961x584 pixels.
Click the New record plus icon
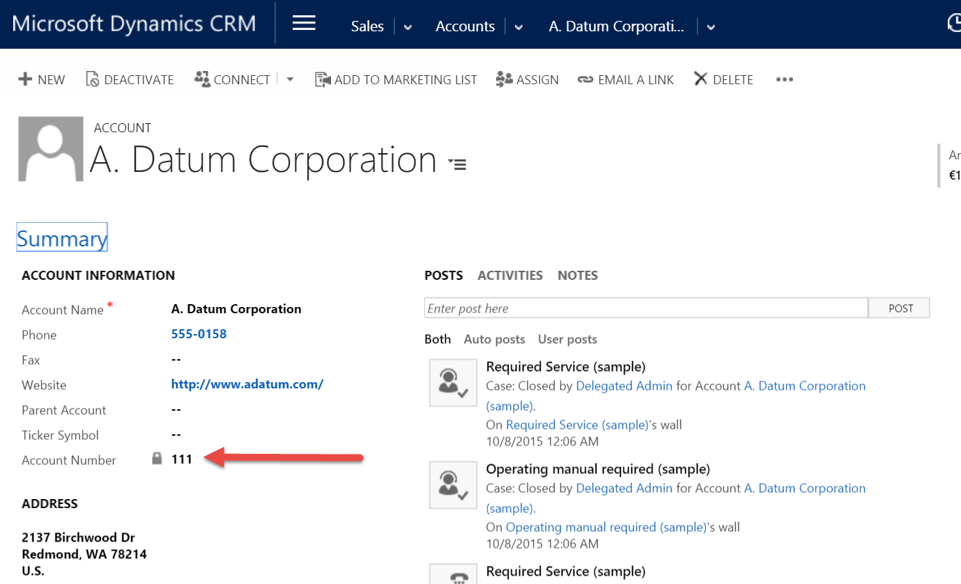[x=25, y=79]
